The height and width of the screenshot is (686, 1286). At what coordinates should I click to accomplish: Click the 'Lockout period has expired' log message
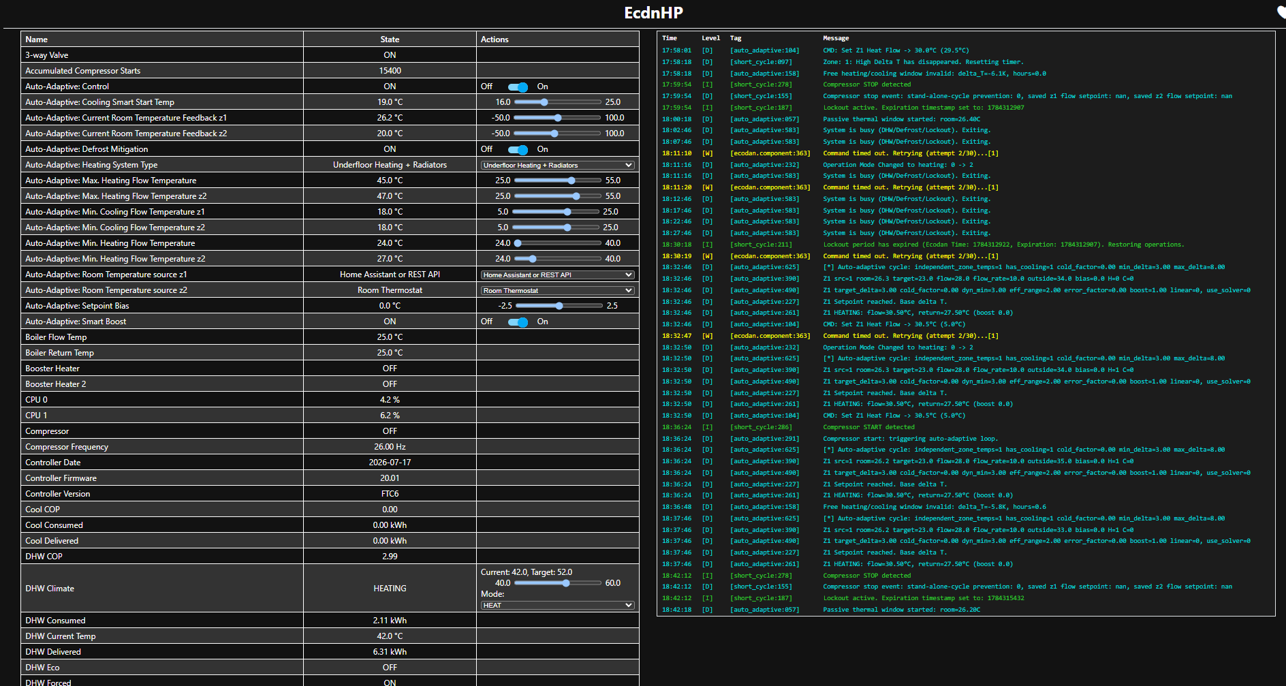tap(1003, 245)
